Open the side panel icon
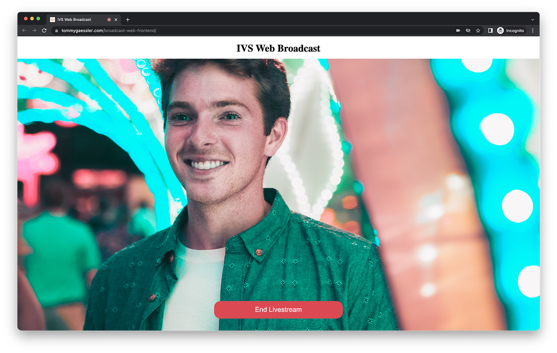 tap(490, 30)
